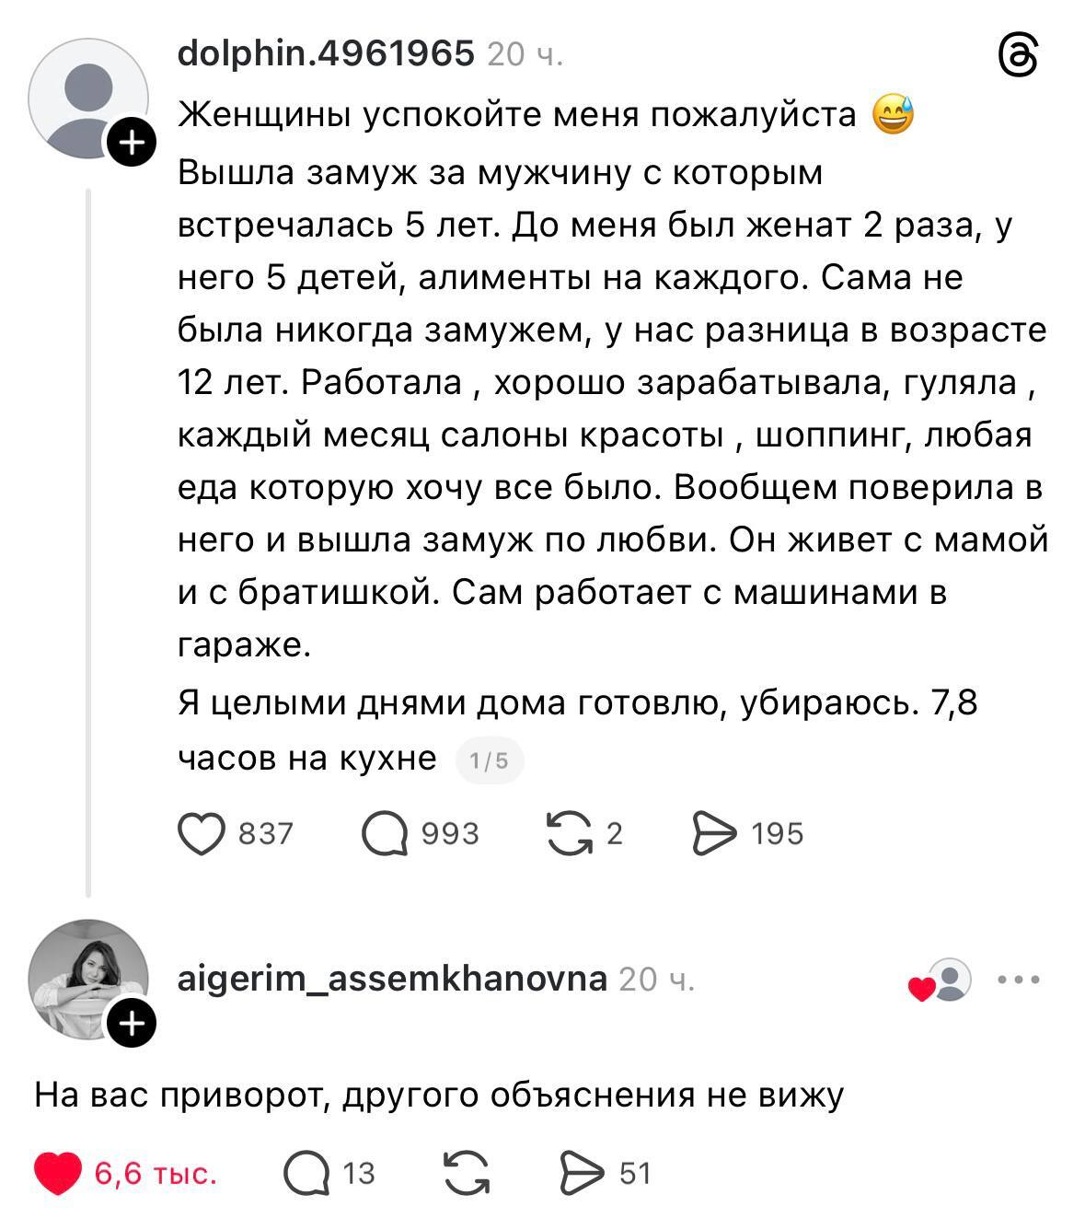Repost the aigerim_assemkhanovna reply
The height and width of the screenshot is (1218, 1085).
(467, 1174)
